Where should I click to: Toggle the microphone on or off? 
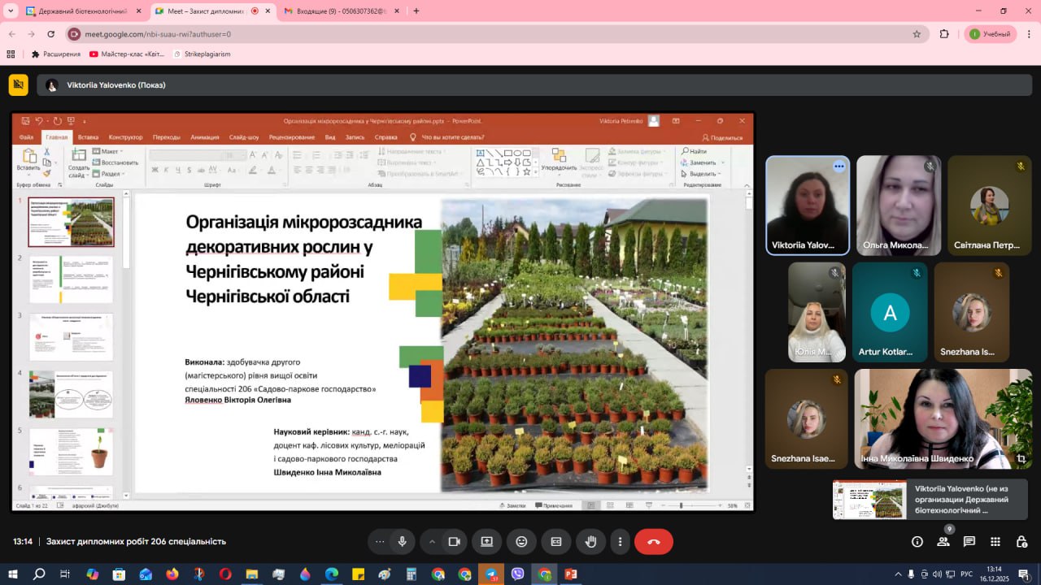[x=402, y=542]
